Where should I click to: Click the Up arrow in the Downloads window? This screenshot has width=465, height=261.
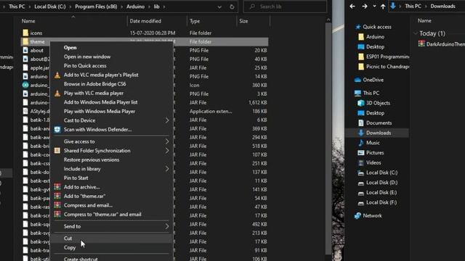pos(383,7)
